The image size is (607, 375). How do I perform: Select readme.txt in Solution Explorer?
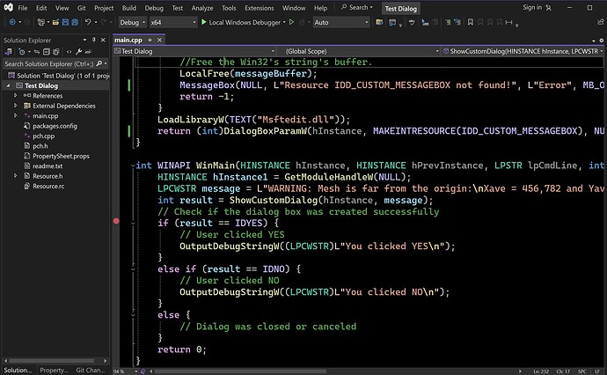[x=47, y=165]
